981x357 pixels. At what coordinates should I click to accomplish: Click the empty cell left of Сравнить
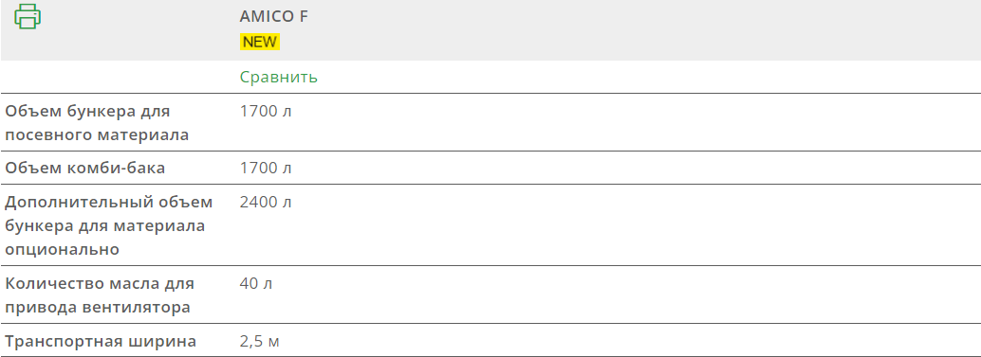pos(118,78)
